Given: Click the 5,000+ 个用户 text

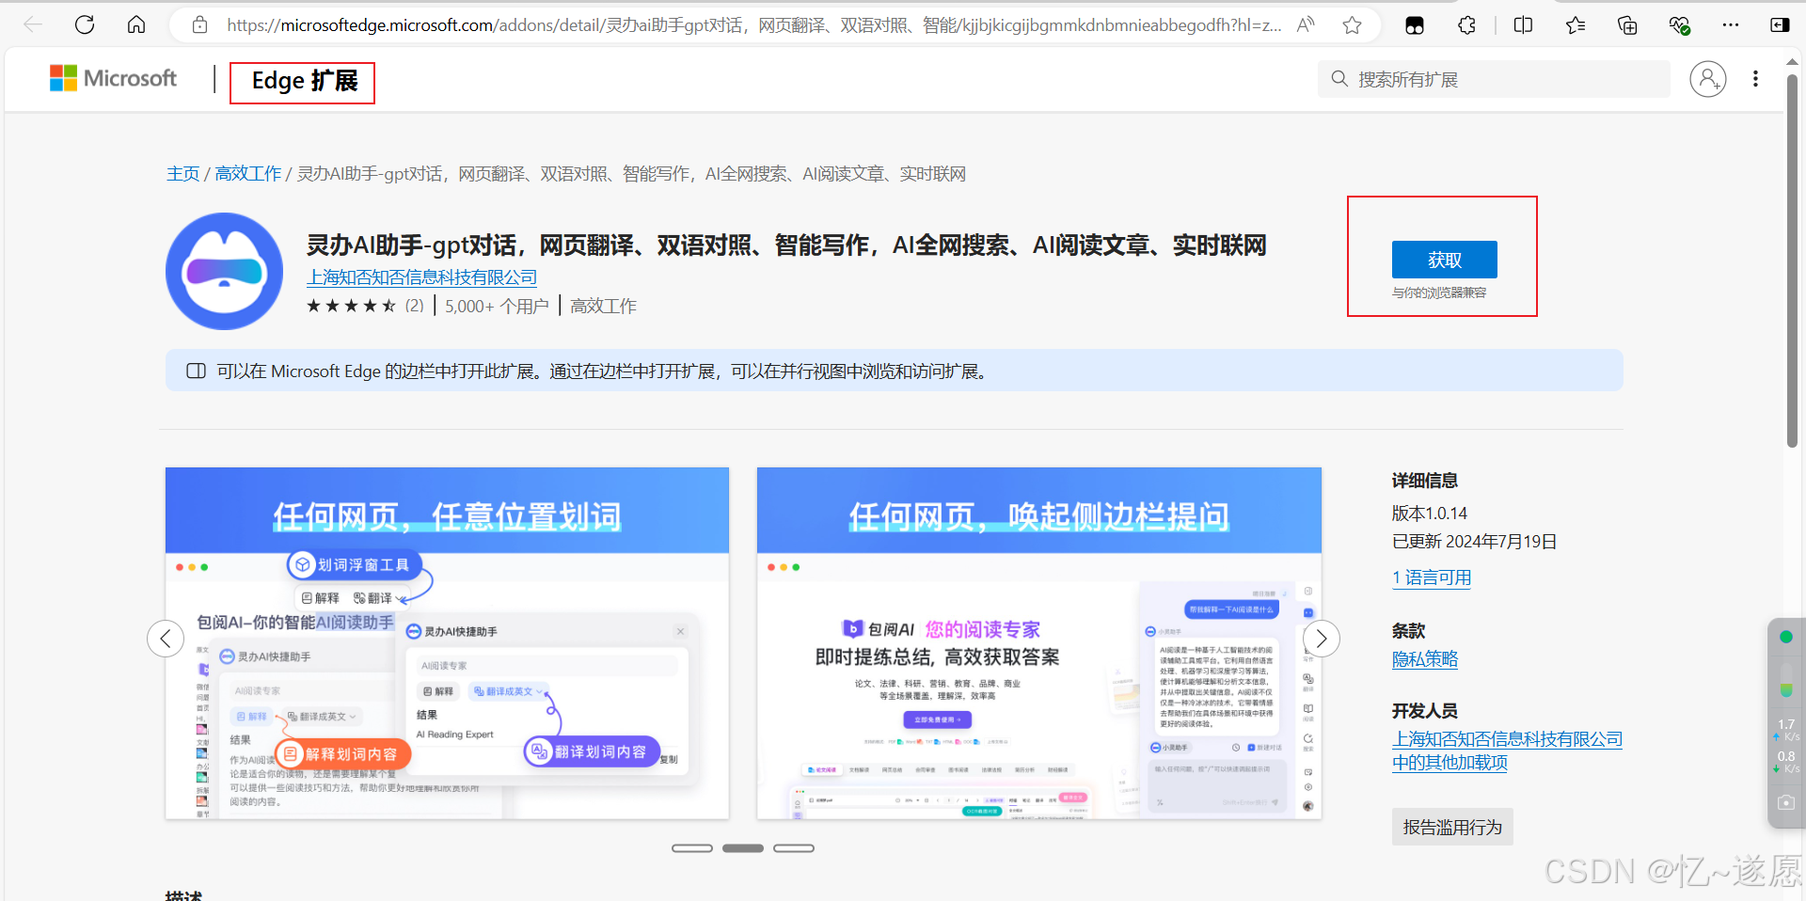Looking at the screenshot, I should (497, 306).
